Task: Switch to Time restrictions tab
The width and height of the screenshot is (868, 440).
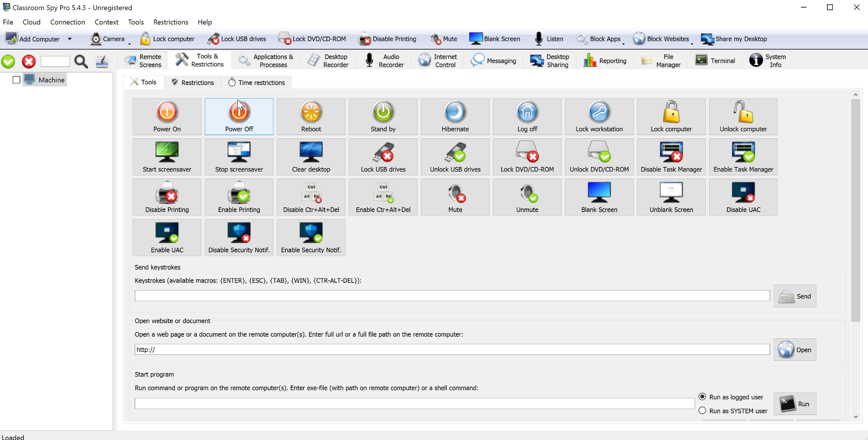Action: (x=256, y=82)
